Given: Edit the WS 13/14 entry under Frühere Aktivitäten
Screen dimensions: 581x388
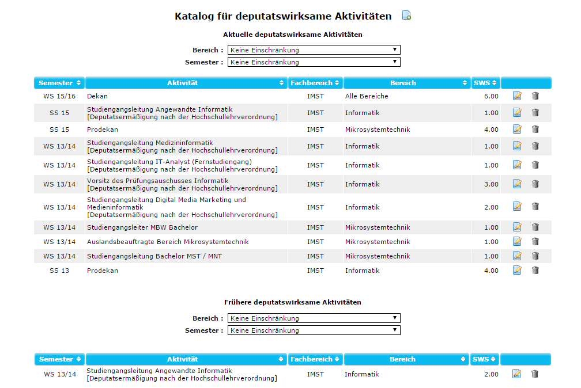Looking at the screenshot, I should point(516,374).
